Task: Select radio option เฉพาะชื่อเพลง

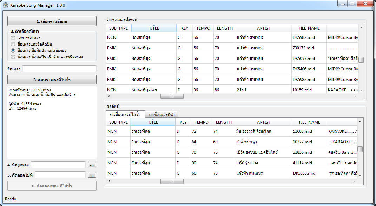Action: click(13, 38)
